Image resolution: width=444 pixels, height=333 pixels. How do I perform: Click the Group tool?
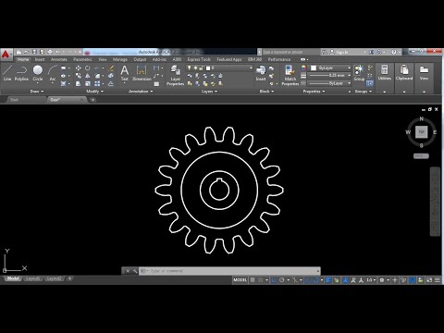coord(359,73)
